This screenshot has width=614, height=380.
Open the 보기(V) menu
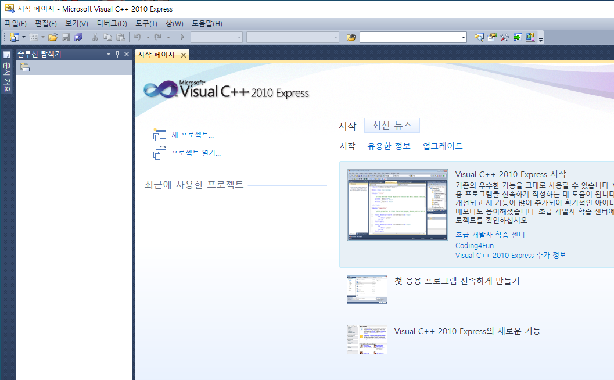76,23
